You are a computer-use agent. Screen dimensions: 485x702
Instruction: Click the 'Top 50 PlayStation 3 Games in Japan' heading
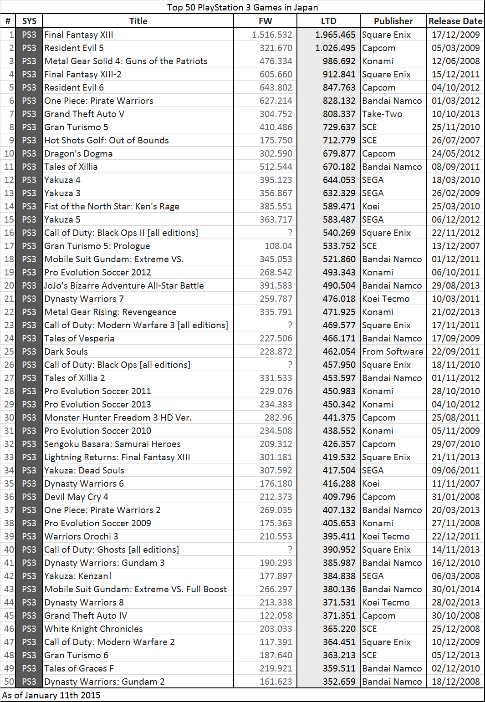pyautogui.click(x=242, y=7)
